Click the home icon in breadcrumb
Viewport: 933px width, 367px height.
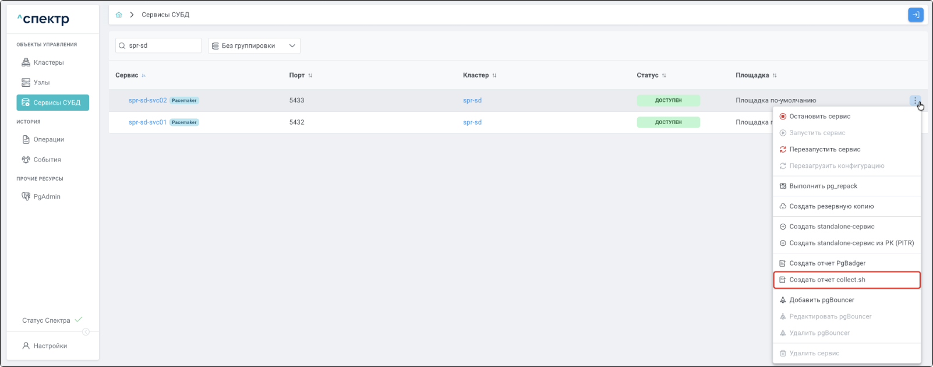119,15
